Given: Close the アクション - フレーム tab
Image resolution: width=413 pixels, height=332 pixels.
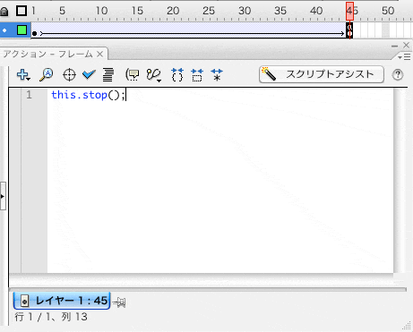Looking at the screenshot, I should click(100, 54).
